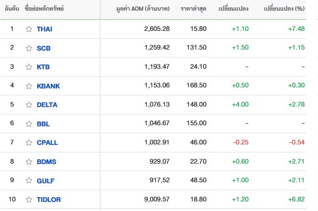Sort by มูลค่า AOM (ล้านบาท) column
The height and width of the screenshot is (211, 318).
pyautogui.click(x=143, y=9)
